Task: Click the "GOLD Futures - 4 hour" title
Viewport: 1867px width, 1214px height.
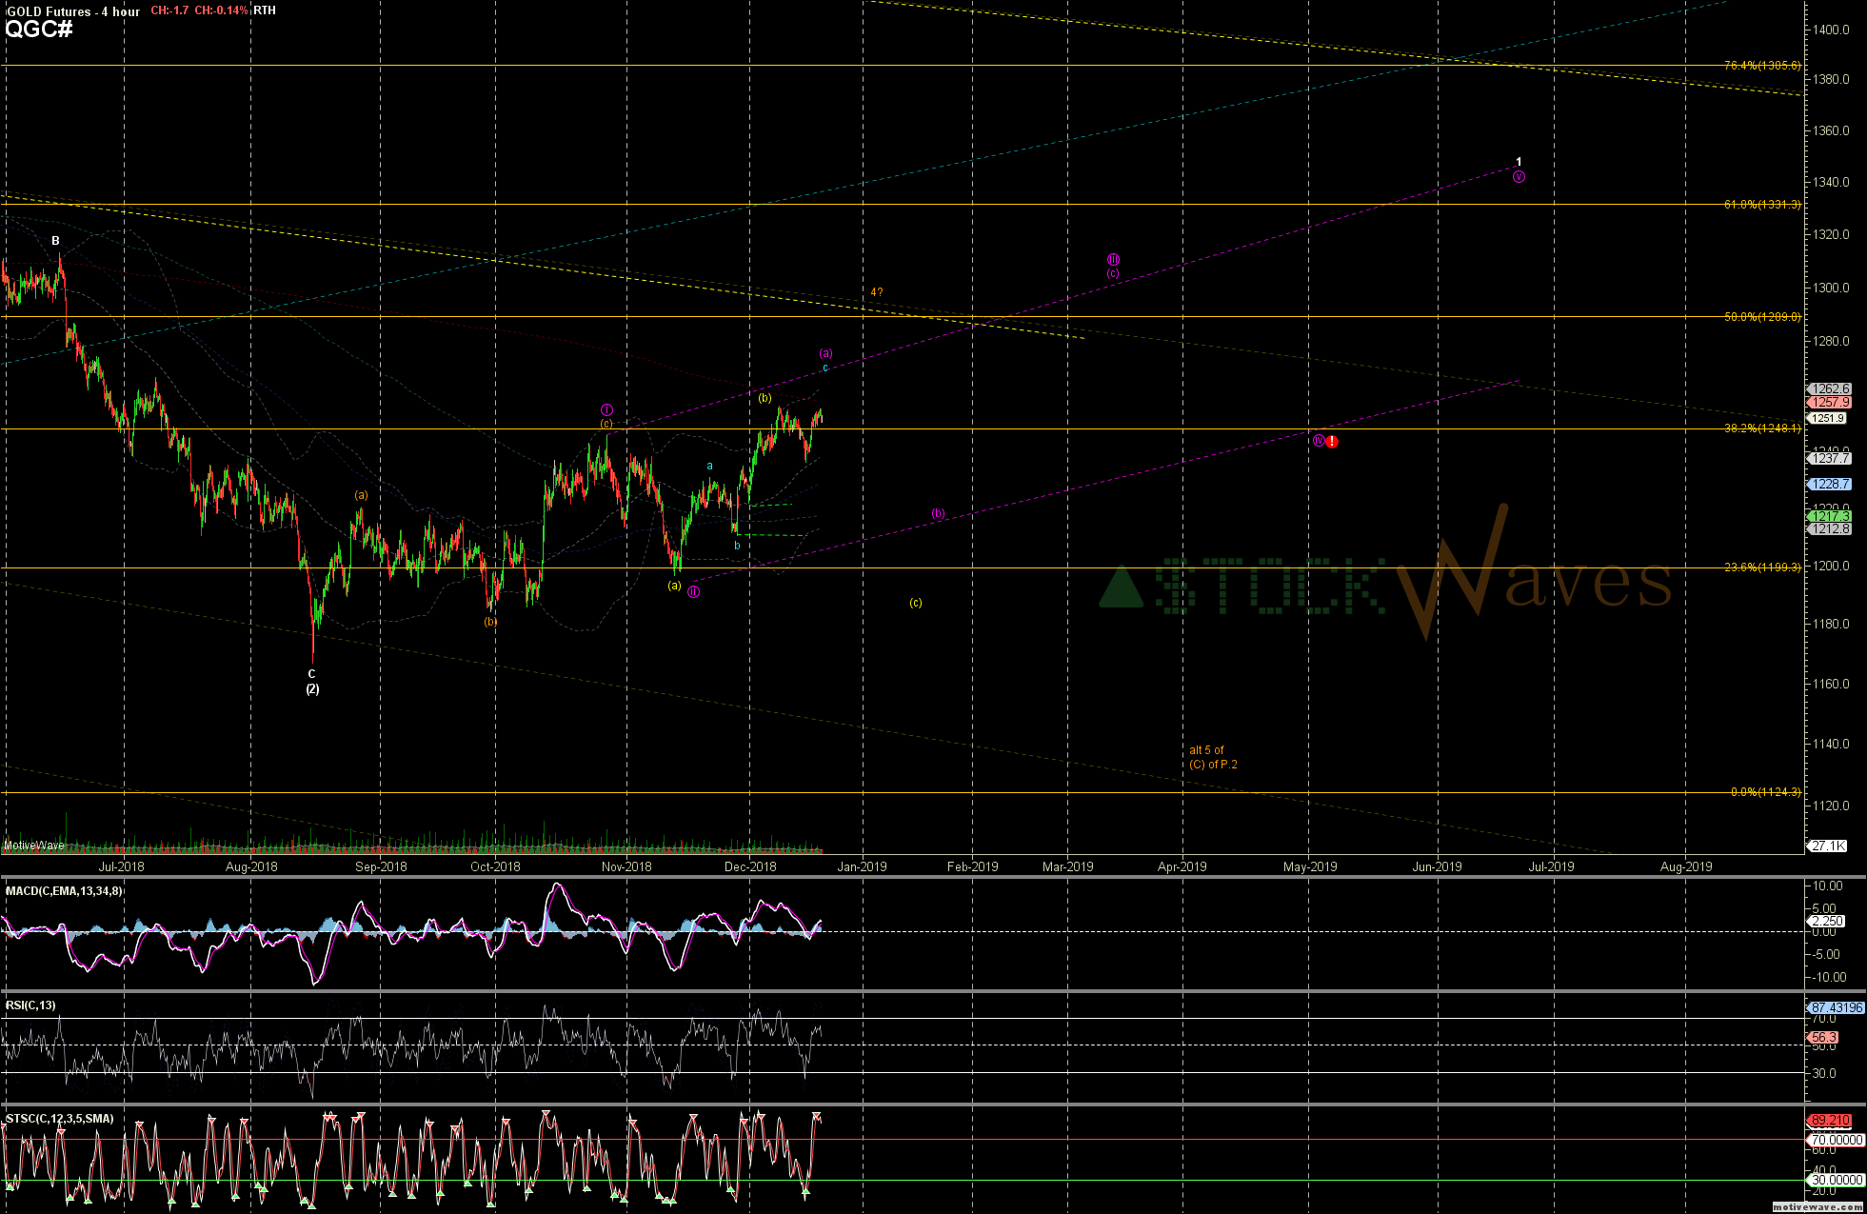Action: point(73,11)
